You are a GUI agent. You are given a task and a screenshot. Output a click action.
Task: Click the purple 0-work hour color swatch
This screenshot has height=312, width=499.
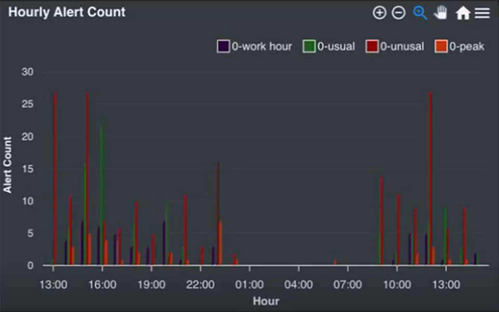pos(224,46)
